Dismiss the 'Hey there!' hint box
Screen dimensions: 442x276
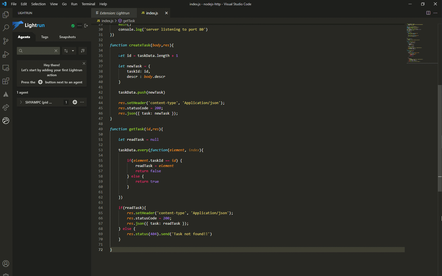(x=84, y=63)
